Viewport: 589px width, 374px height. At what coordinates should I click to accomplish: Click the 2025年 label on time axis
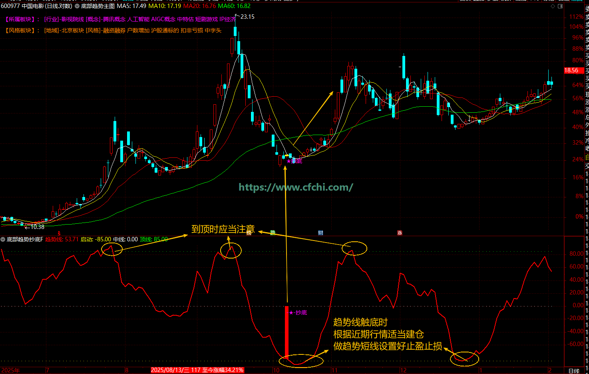(x=10, y=370)
